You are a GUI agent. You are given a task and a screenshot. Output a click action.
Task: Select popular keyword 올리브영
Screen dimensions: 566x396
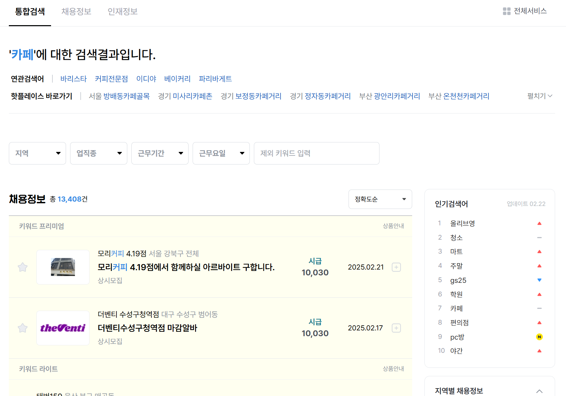click(463, 223)
